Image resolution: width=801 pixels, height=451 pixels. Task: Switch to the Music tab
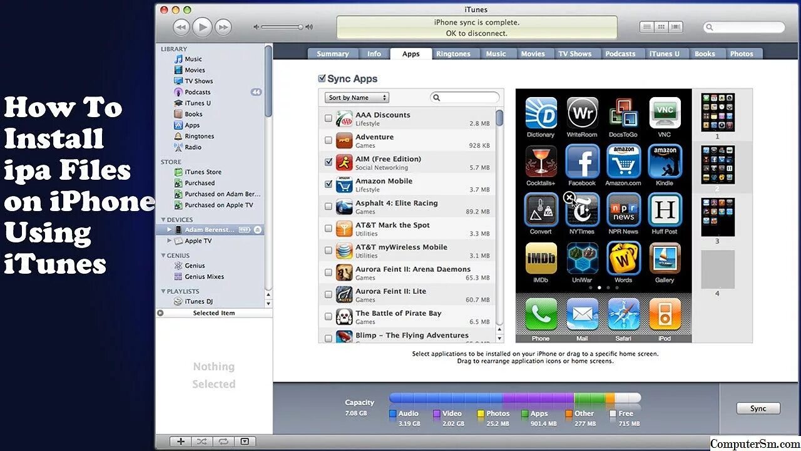point(496,54)
